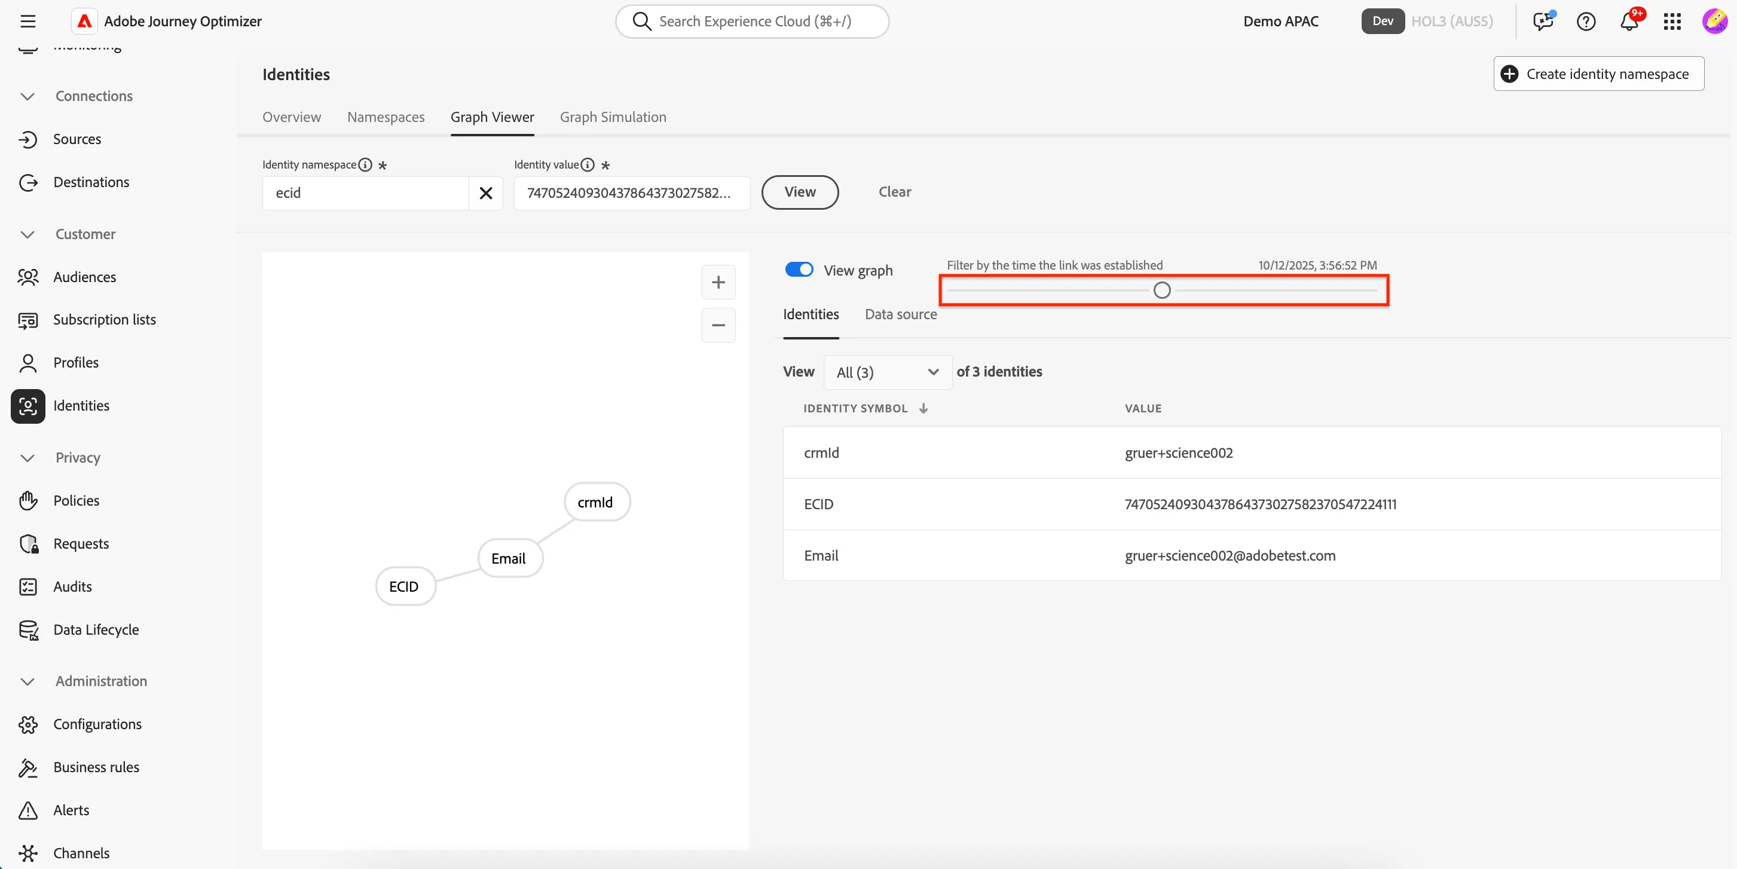Viewport: 1737px width, 869px height.
Task: Clear the ecid namespace with X
Action: click(485, 194)
